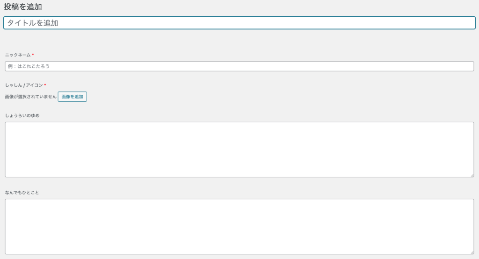Screen dimensions: 479x259
Task: Place cursor in the post title box
Action: point(239,23)
